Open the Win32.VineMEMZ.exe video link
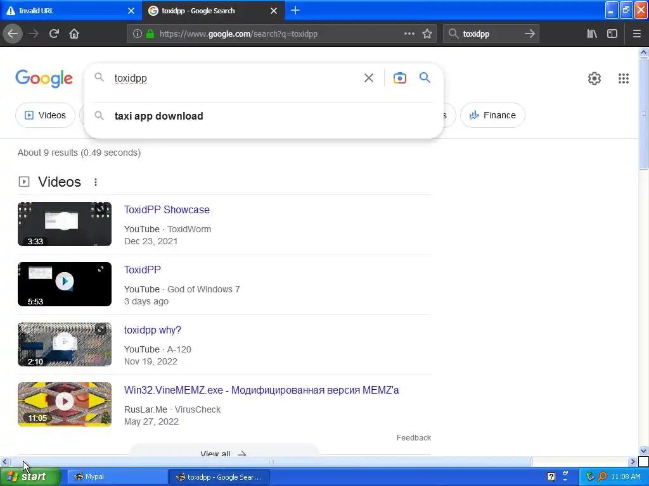This screenshot has width=649, height=486. (261, 390)
